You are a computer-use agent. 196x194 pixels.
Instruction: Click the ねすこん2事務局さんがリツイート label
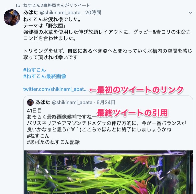(57, 5)
